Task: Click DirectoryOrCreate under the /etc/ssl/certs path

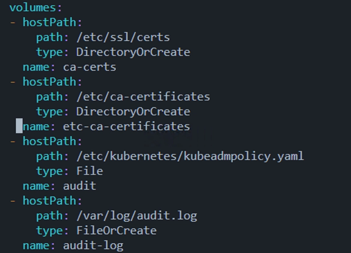Action: coord(133,52)
